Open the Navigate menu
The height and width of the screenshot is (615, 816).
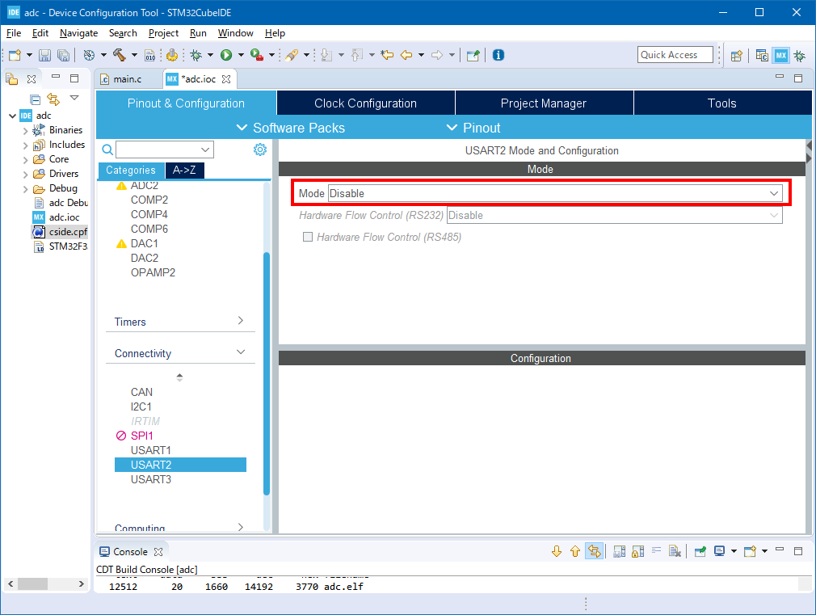coord(78,33)
